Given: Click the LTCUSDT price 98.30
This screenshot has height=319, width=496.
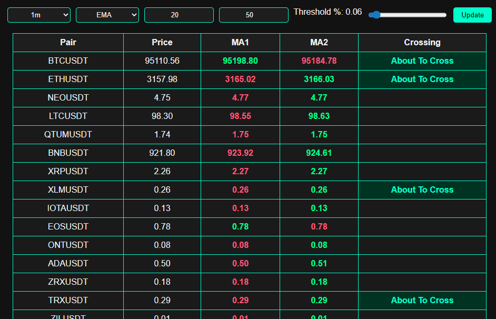Looking at the screenshot, I should pyautogui.click(x=162, y=116).
